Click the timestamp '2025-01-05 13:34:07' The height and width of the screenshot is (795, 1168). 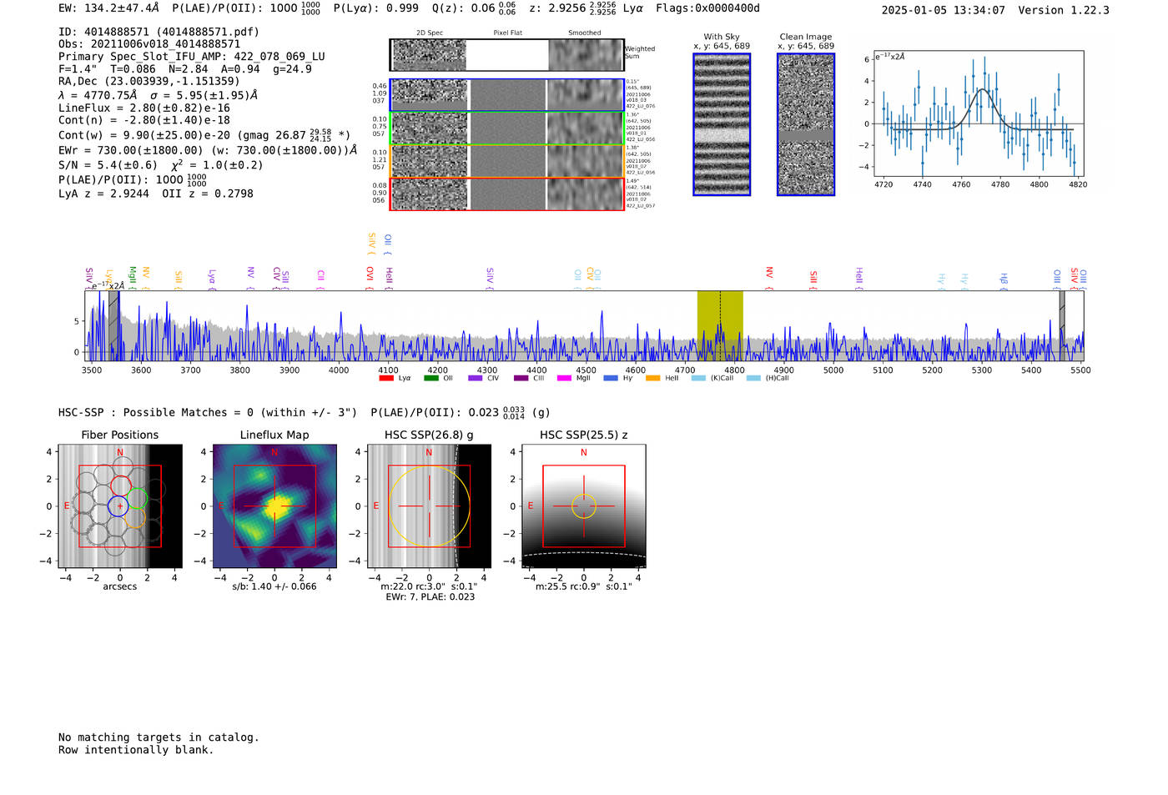point(943,10)
